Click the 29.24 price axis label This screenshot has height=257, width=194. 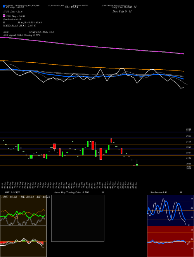(189, 136)
